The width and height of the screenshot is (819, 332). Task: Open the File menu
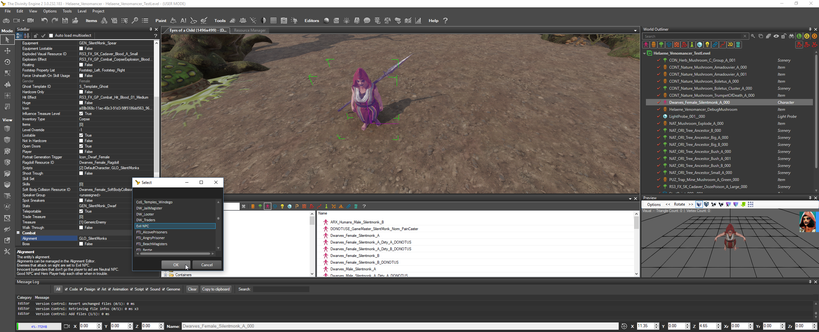point(8,11)
